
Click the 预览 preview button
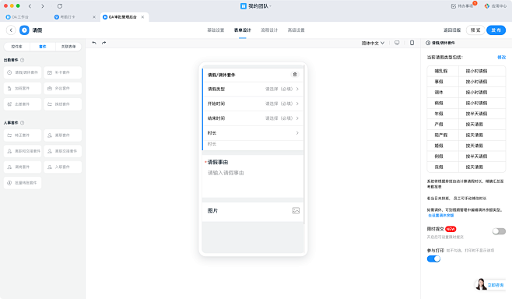475,30
